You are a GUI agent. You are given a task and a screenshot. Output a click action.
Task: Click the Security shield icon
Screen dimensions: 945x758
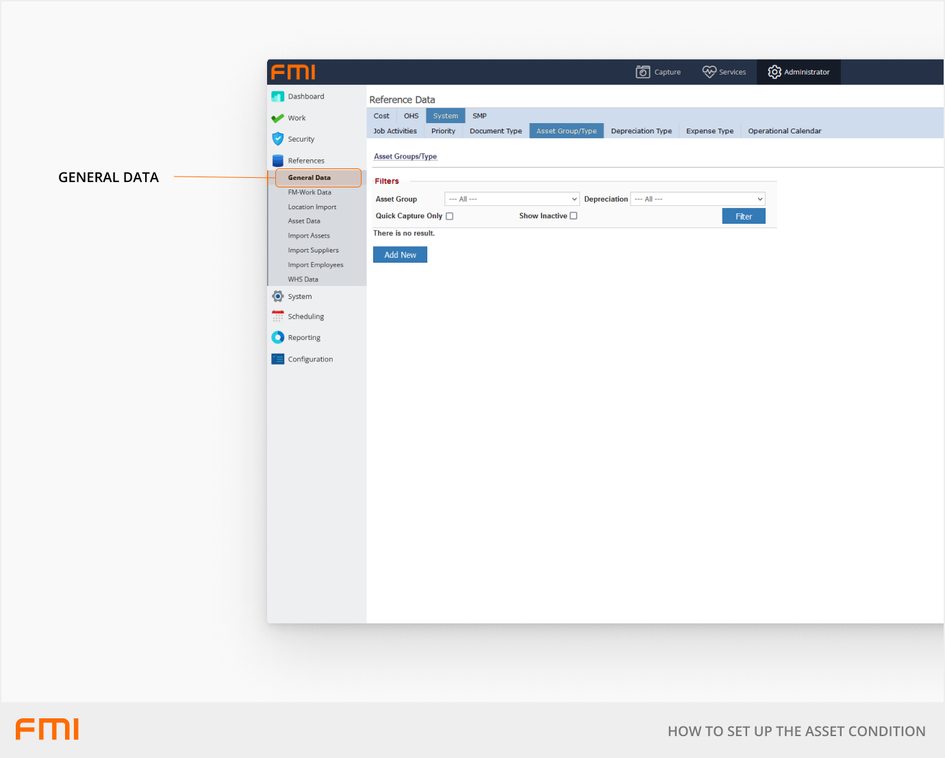tap(277, 139)
